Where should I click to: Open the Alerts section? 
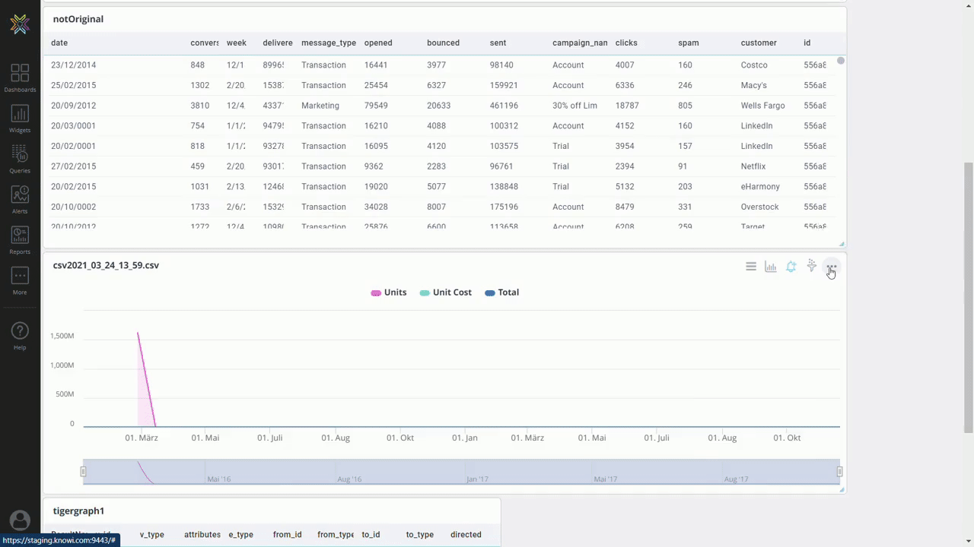point(20,200)
